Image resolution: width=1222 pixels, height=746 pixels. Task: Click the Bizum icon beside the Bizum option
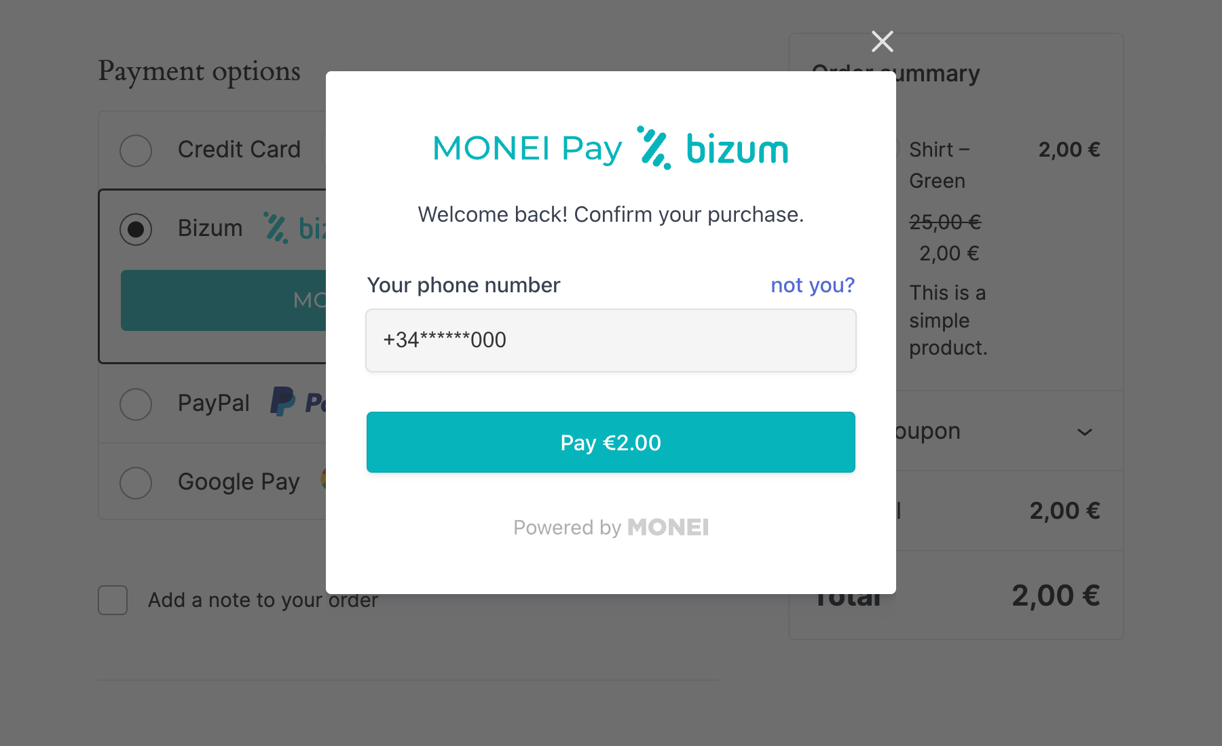tap(276, 229)
